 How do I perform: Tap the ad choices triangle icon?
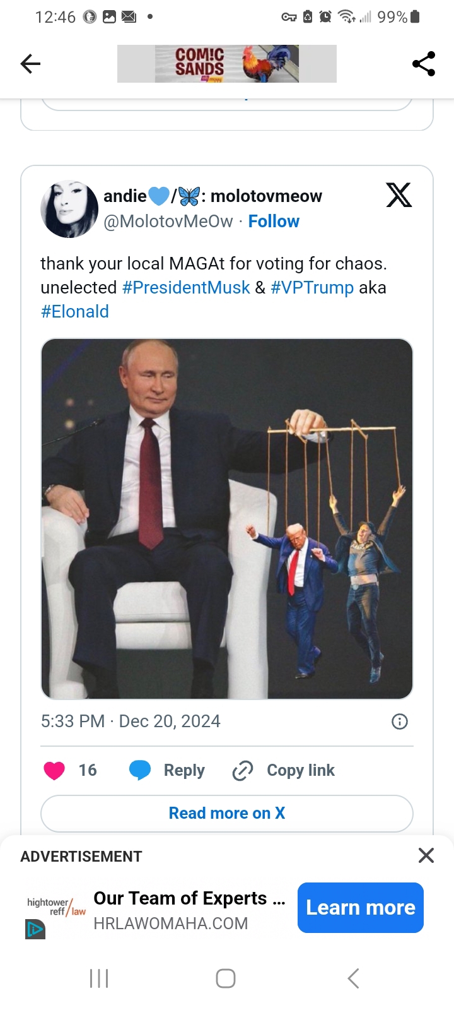pyautogui.click(x=35, y=929)
